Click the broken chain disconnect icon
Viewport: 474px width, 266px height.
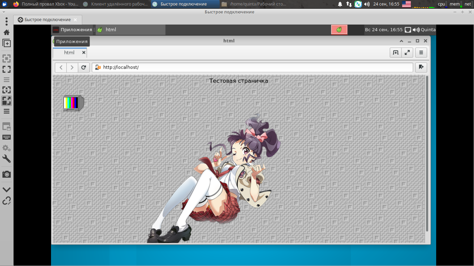7,201
